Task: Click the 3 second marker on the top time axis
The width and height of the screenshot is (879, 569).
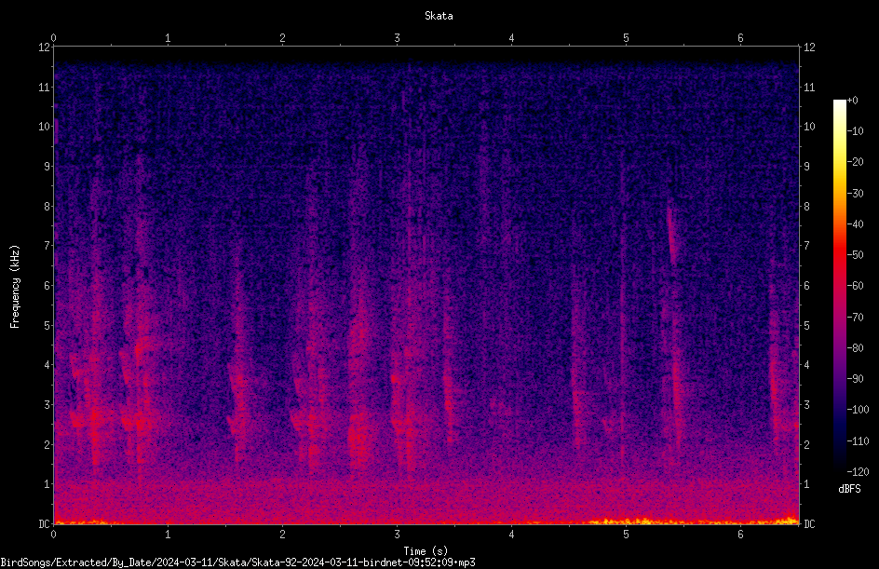Action: [x=397, y=38]
